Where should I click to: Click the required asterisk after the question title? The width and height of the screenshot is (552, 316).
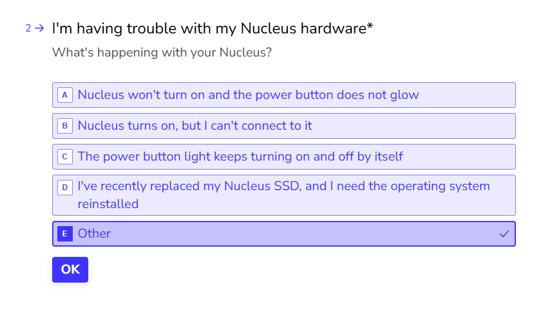370,27
